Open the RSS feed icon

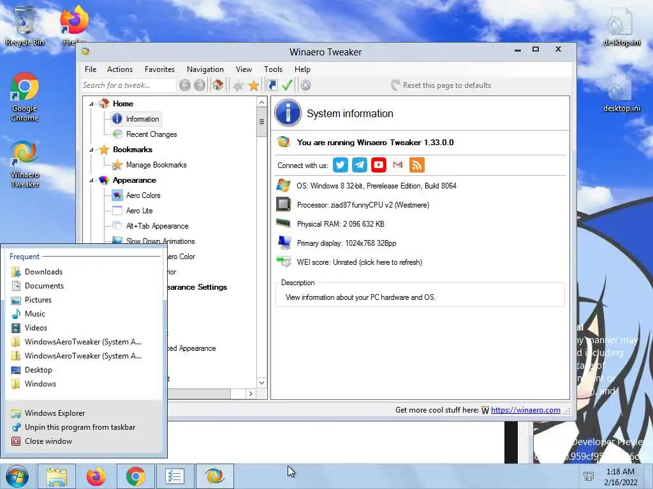pyautogui.click(x=417, y=165)
